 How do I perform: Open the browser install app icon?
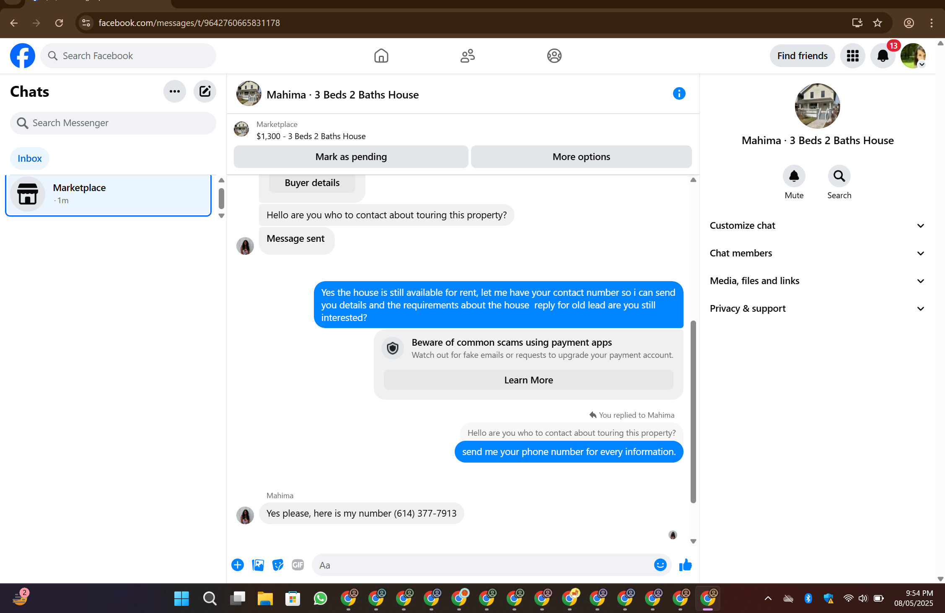[857, 23]
